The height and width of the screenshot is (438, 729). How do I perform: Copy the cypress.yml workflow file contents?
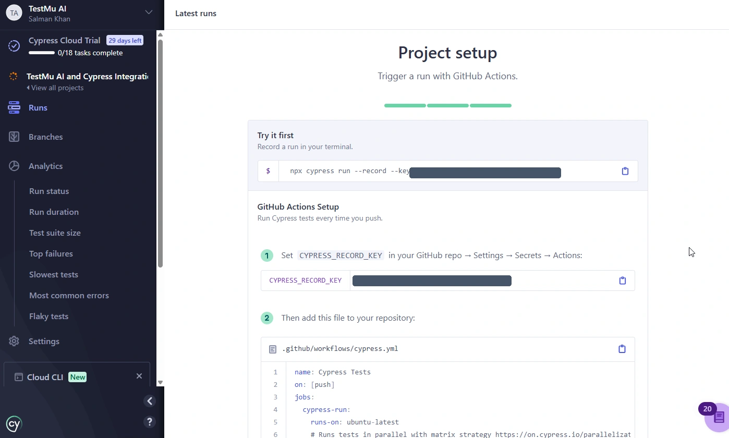[622, 349]
